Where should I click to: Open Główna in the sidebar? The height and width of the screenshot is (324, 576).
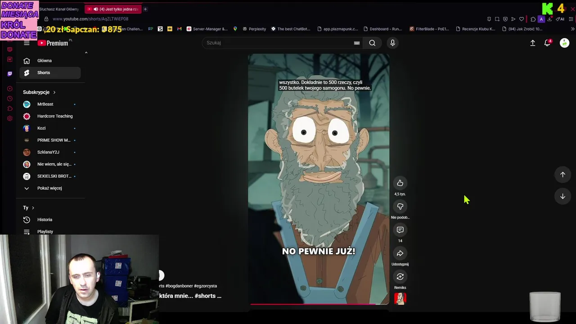point(50,61)
